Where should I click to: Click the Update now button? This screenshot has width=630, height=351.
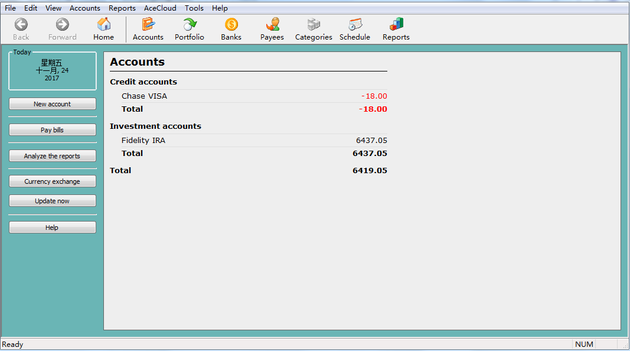tap(52, 201)
